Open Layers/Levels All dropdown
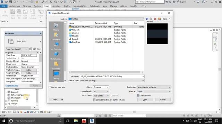 coord(101,92)
